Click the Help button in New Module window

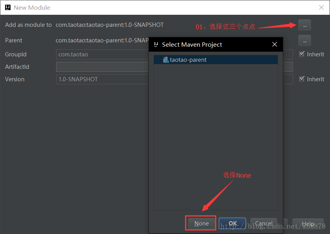(308, 224)
